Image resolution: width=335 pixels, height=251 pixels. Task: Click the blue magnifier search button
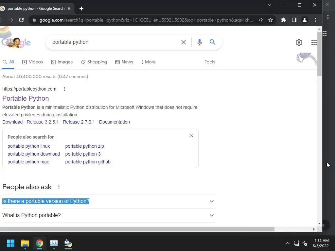[212, 42]
